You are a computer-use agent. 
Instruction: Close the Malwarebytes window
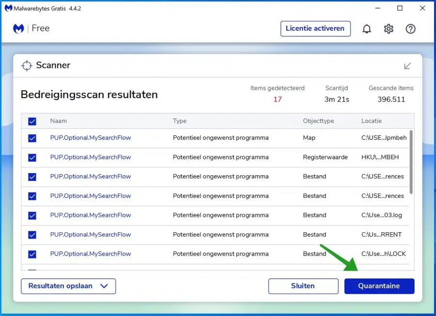tap(422, 8)
